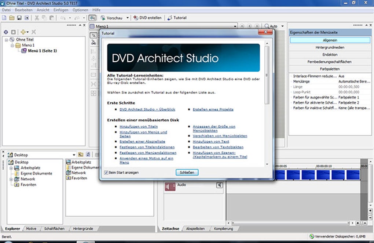Collapse the Ohne Titel tree node
374x243 pixels.
coord(7,40)
